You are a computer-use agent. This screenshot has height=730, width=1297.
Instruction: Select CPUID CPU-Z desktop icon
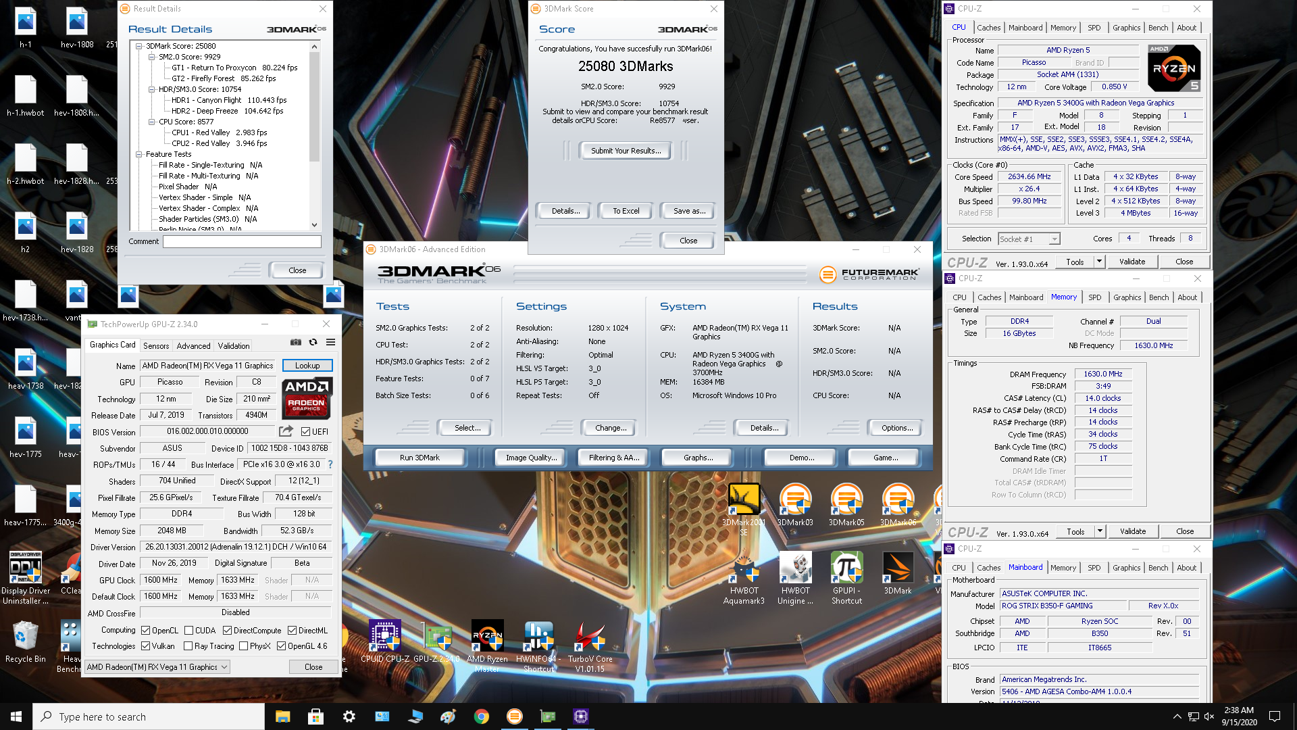point(385,641)
